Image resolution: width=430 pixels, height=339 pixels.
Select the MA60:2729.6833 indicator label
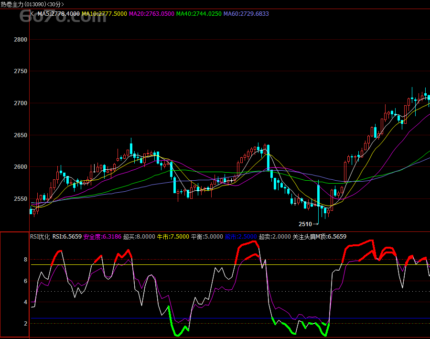point(246,14)
